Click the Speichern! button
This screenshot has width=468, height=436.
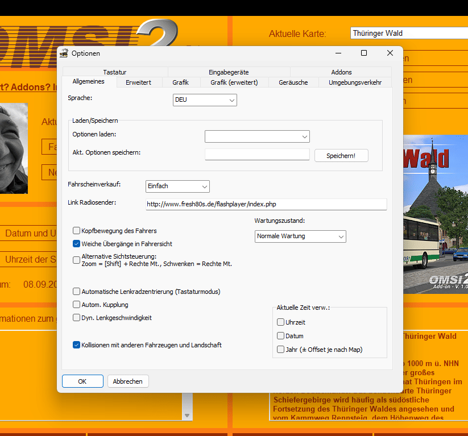pos(341,156)
